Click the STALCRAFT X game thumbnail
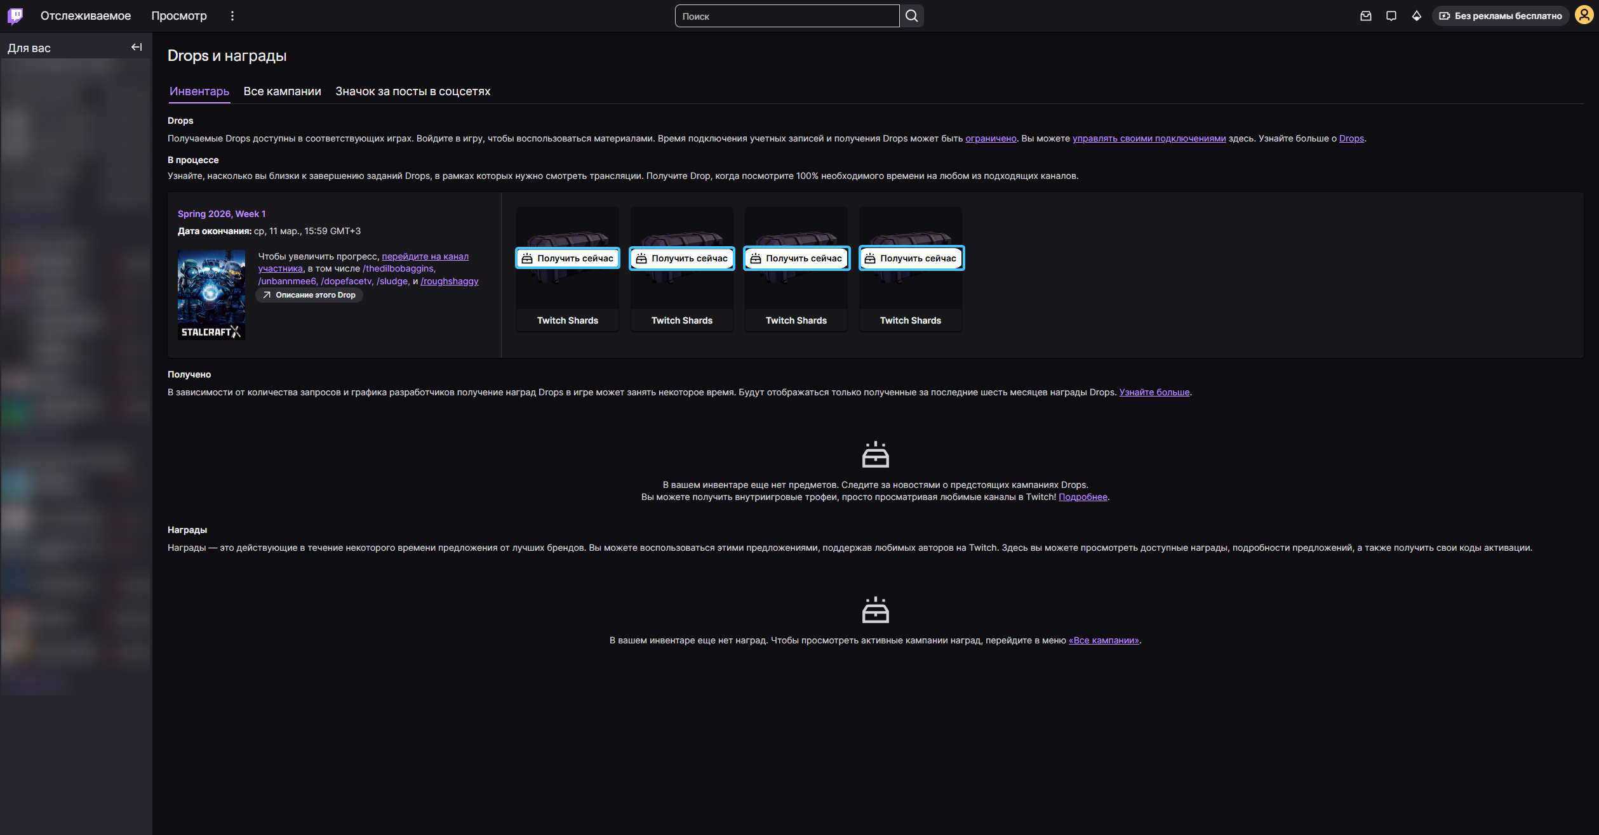Screen dimensions: 1599x835 (211, 294)
